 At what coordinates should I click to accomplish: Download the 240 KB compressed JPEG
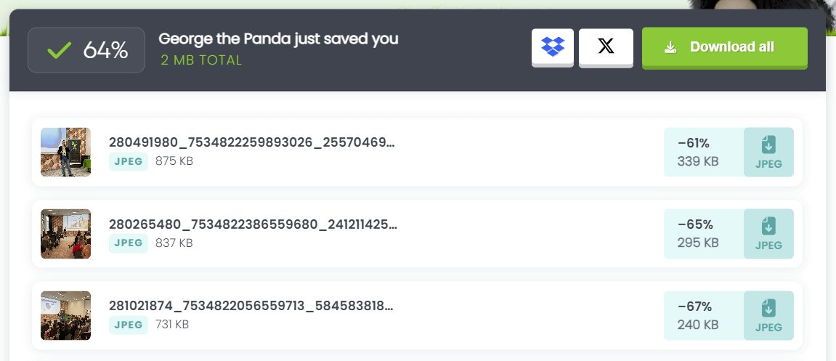[768, 316]
